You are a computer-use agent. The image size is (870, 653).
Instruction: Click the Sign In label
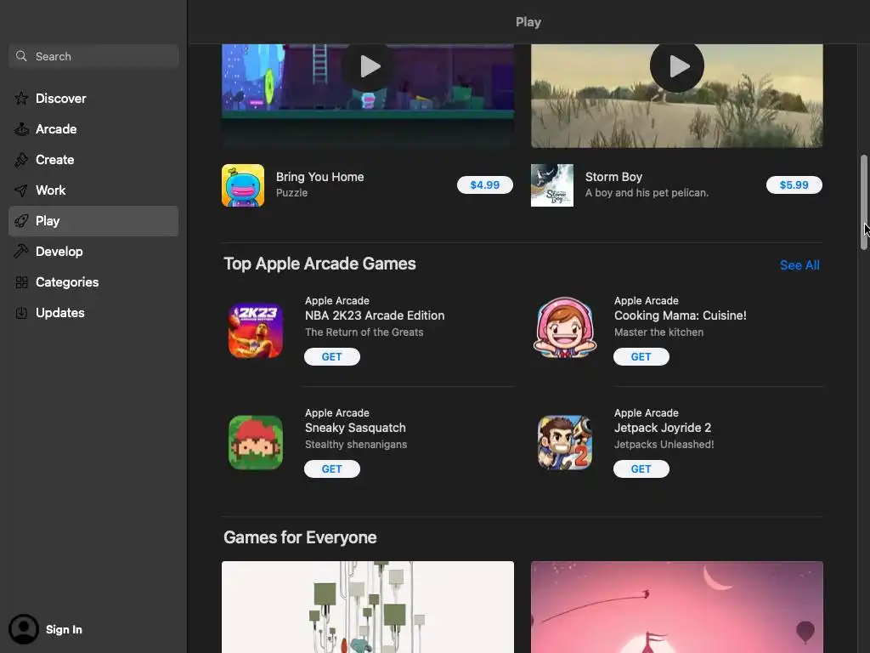[x=64, y=629]
